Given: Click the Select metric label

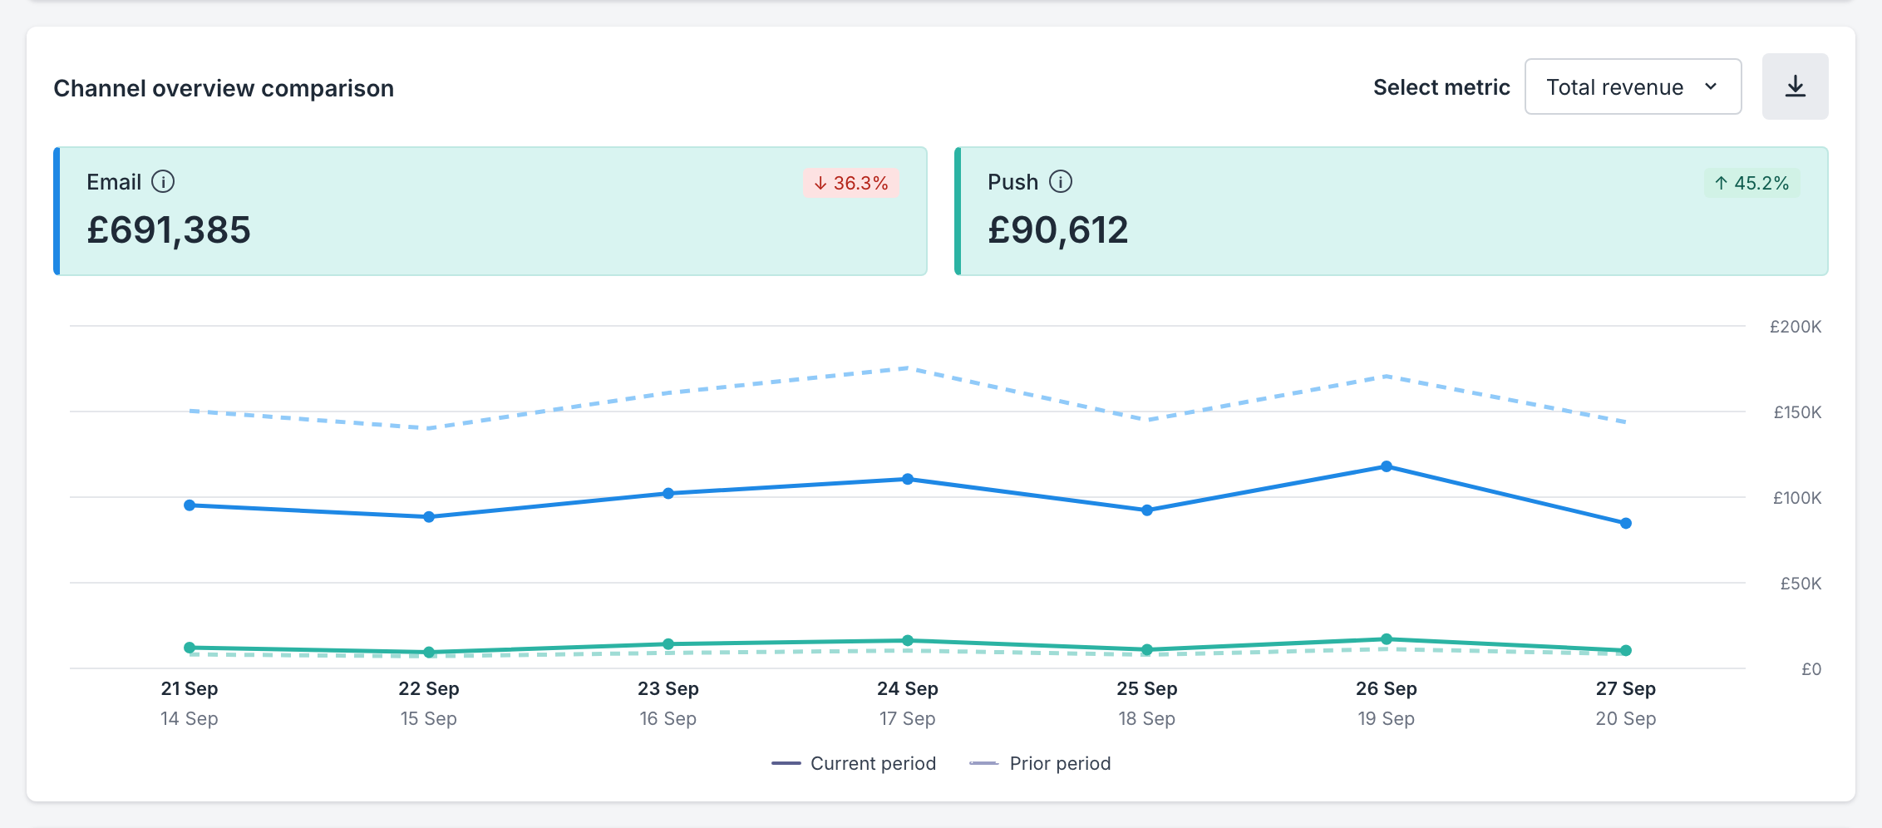Looking at the screenshot, I should 1441,87.
